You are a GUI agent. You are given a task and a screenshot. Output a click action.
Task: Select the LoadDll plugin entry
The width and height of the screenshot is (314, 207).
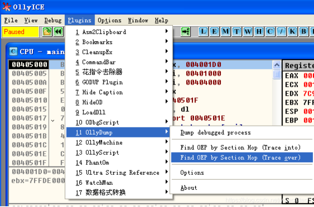point(119,112)
